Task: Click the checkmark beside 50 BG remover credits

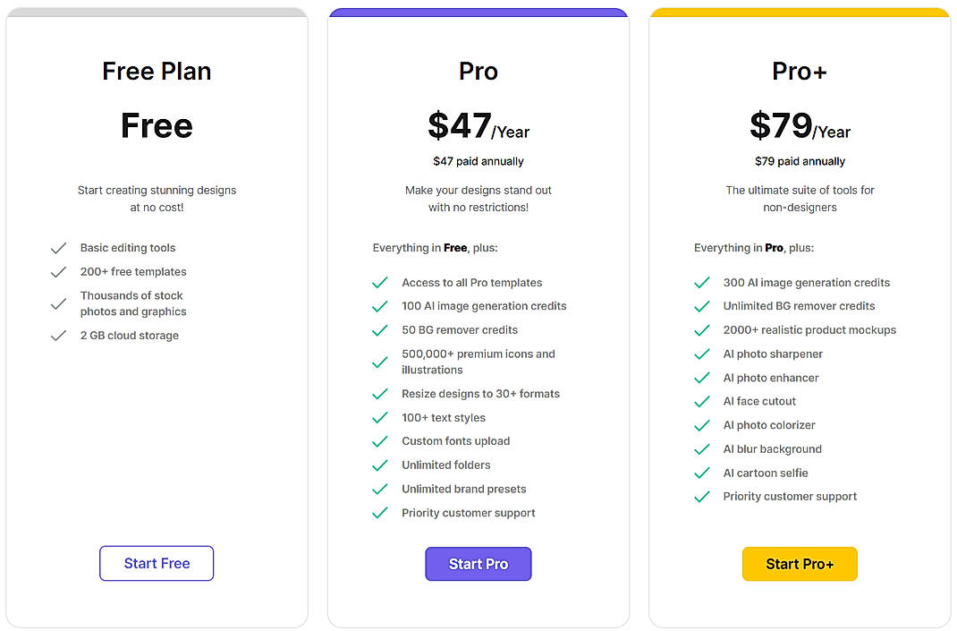Action: coord(380,330)
